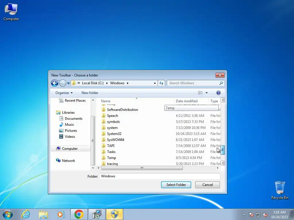
Task: Click the Type column header
Action: (214, 101)
